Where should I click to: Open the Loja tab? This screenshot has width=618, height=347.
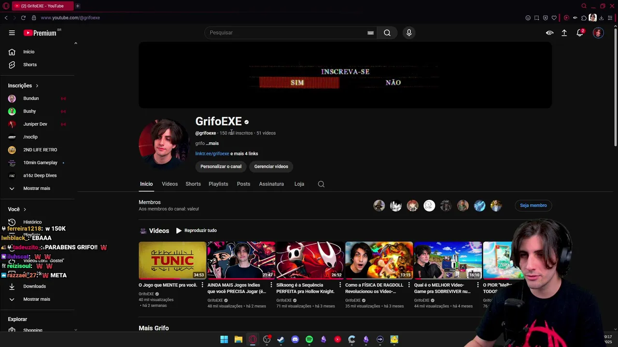[x=299, y=184]
